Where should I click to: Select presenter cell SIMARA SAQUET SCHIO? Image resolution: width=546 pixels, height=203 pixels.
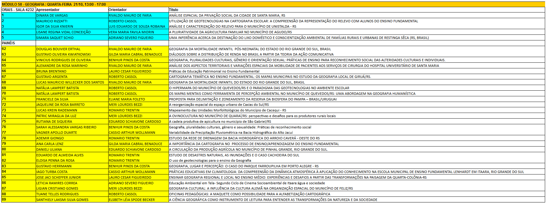pyautogui.click(x=55, y=38)
